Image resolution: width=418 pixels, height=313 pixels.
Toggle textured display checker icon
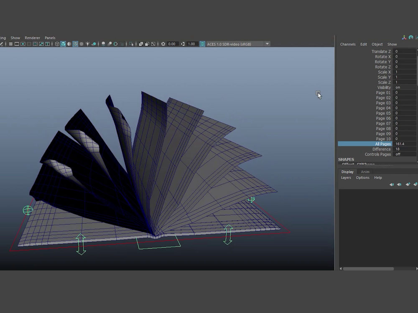coord(82,44)
